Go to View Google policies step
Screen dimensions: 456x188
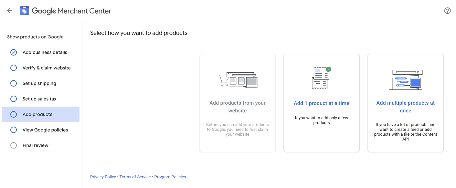(41, 130)
